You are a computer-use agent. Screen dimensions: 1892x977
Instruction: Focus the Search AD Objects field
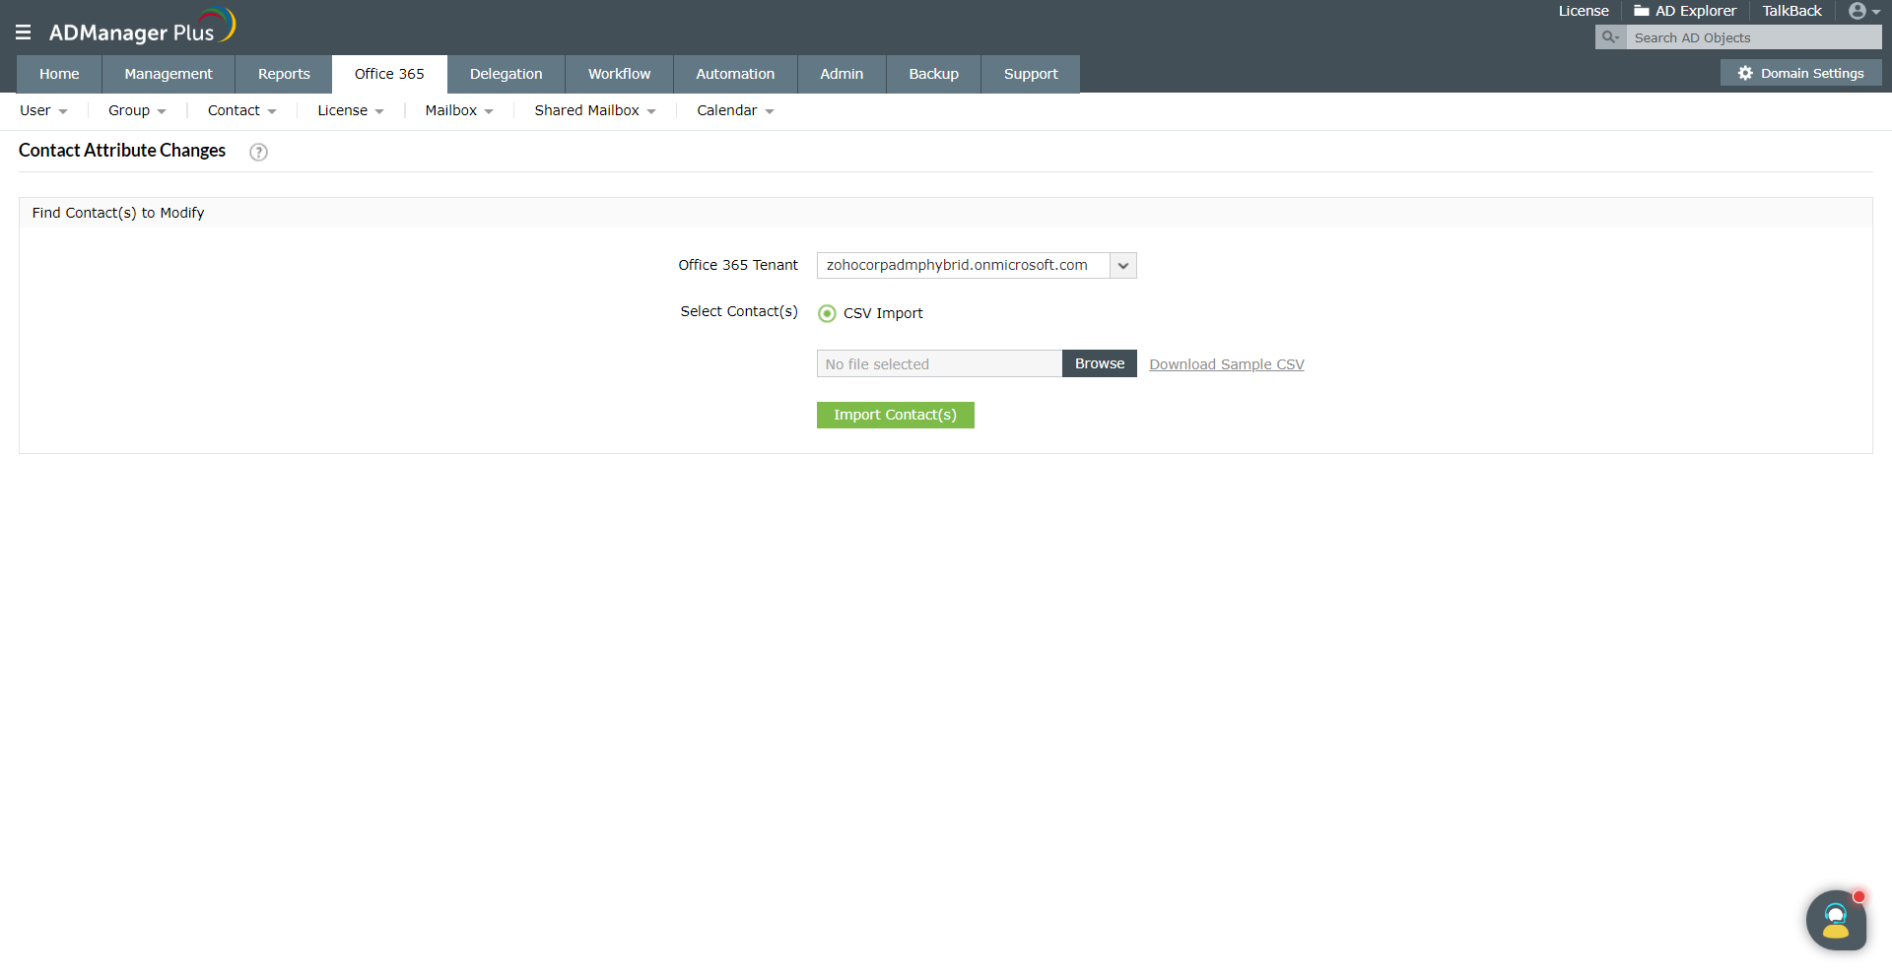click(1754, 37)
